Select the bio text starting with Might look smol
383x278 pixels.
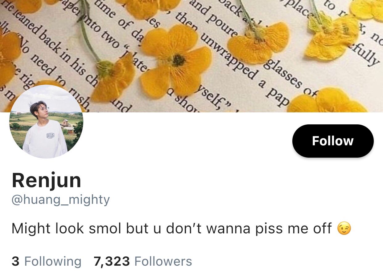coord(181,229)
